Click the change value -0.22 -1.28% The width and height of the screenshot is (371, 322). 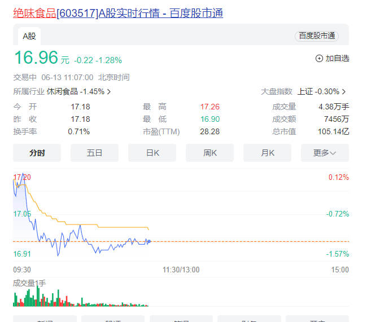(98, 60)
